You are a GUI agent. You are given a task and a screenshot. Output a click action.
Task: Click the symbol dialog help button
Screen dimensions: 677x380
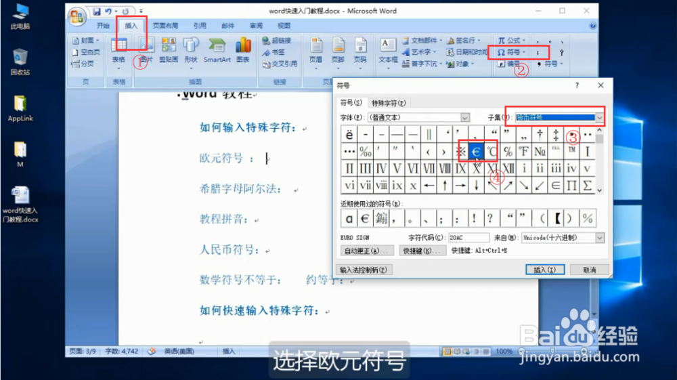tap(577, 85)
